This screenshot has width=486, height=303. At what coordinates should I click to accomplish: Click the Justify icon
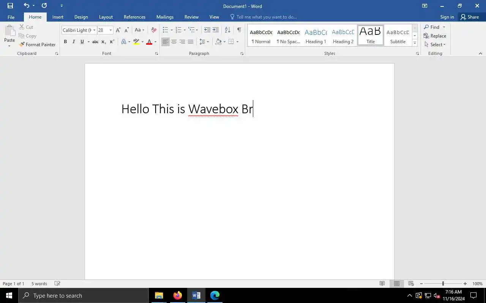(x=191, y=42)
